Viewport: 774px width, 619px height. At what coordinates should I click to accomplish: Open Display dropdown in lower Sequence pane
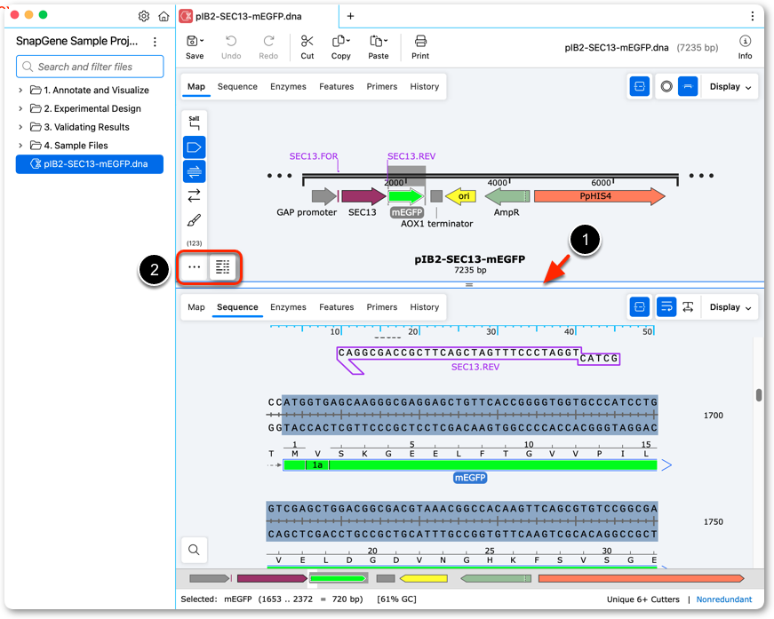730,306
